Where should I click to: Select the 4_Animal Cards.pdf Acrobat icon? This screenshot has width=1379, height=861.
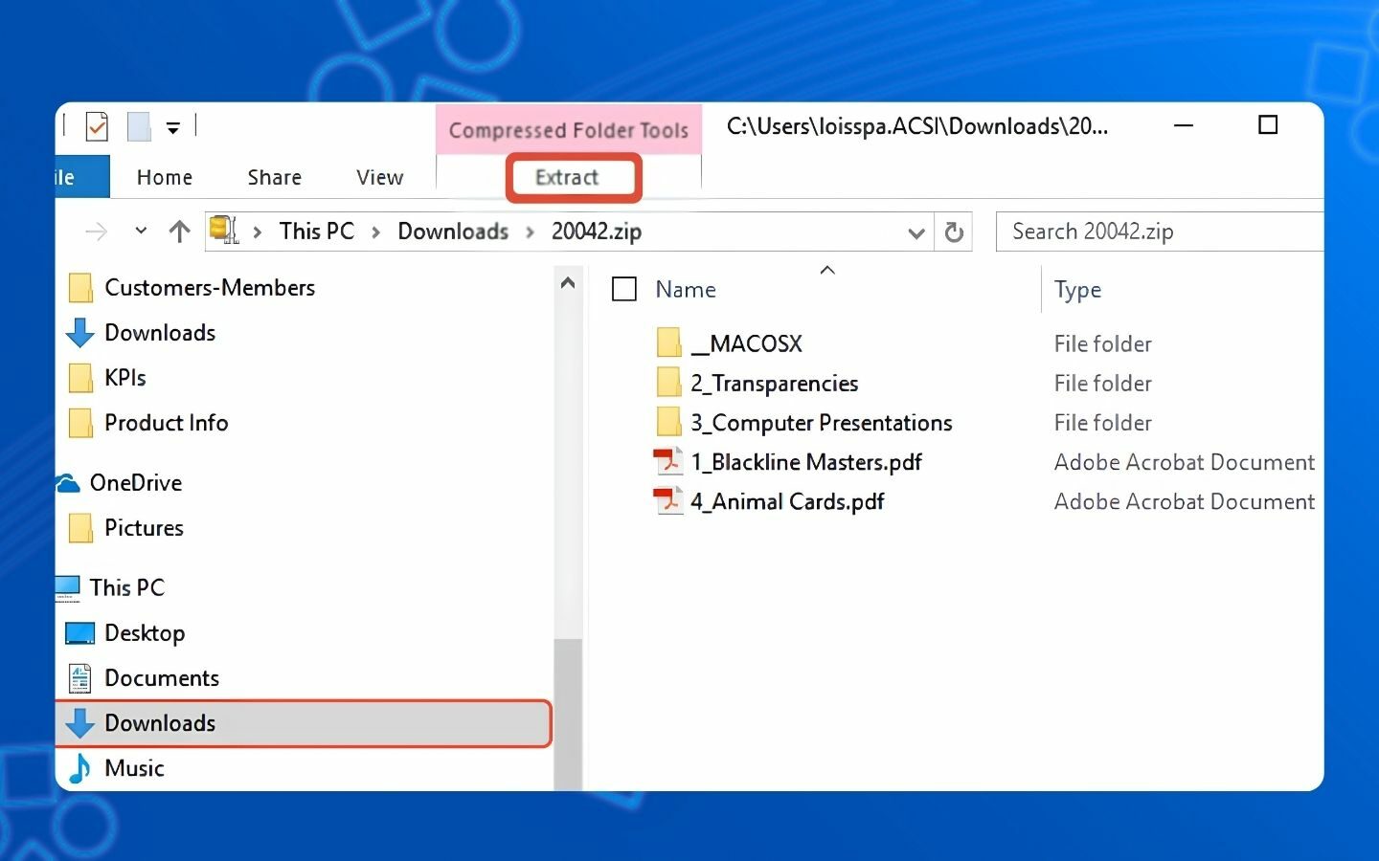pos(667,501)
